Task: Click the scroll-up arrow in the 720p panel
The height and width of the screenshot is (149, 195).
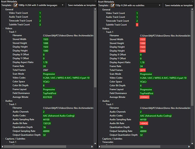Action: point(193,10)
